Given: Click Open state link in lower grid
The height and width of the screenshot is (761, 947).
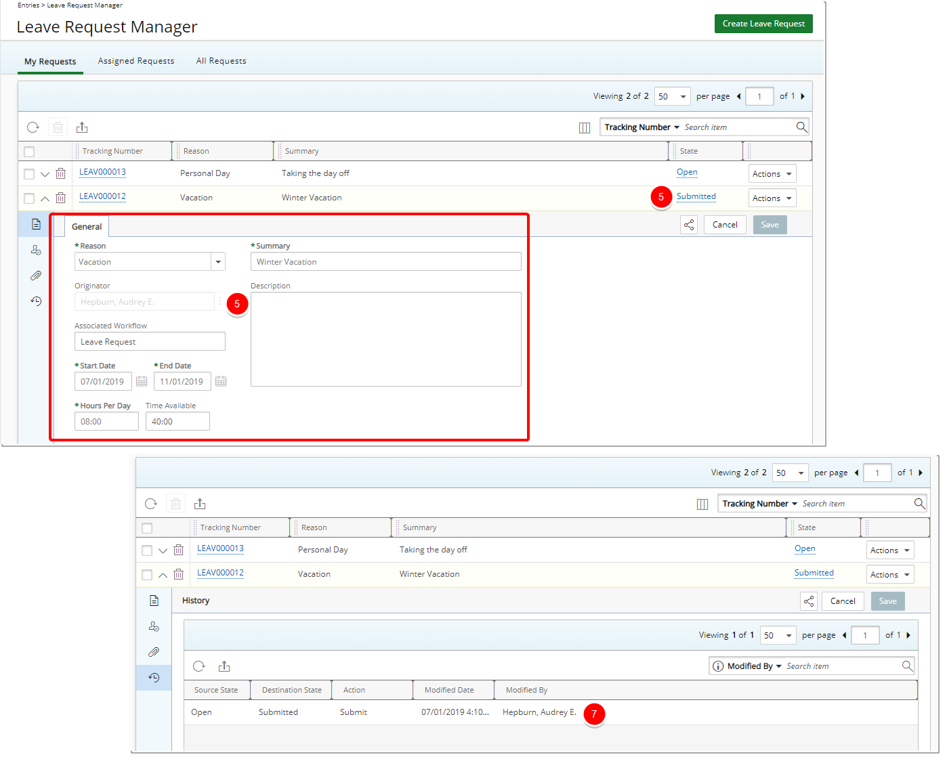Looking at the screenshot, I should 805,548.
